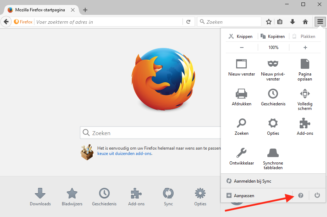Viewport: 327px width, 217px height.
Task: Bookmark this page with the star icon
Action: click(269, 22)
